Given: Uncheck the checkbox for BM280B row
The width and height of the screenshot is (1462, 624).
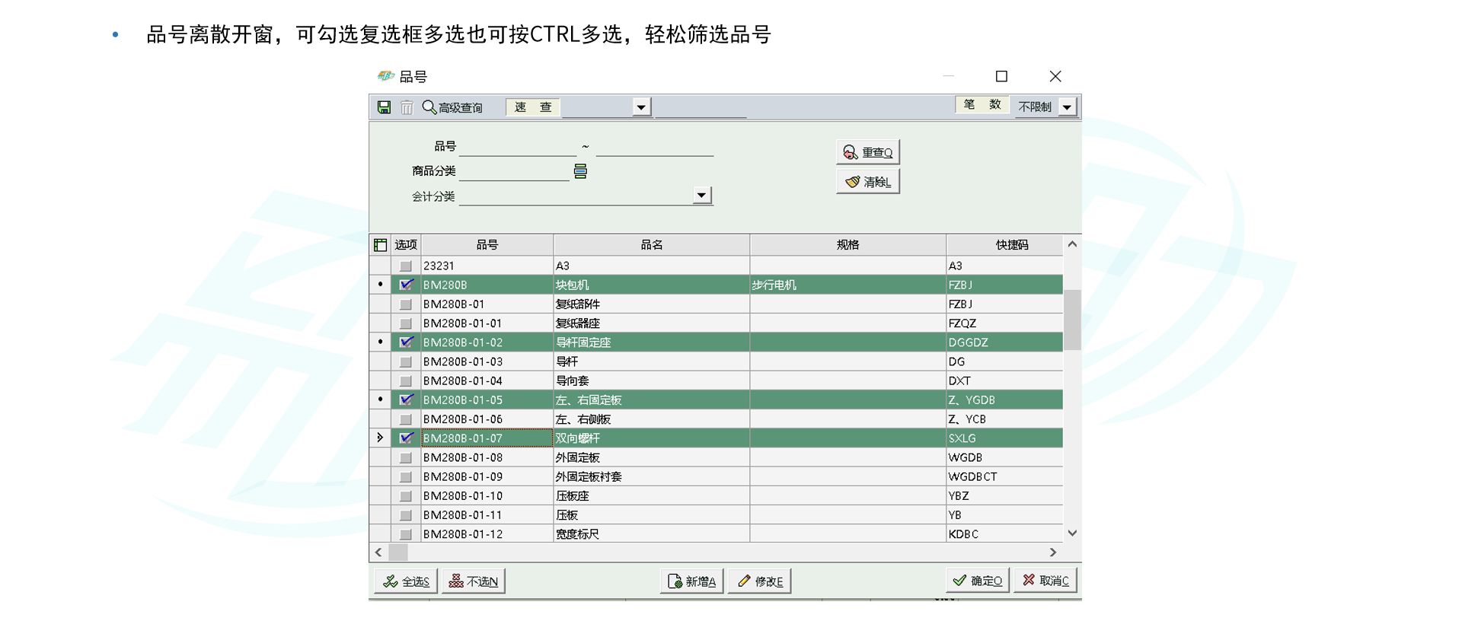Looking at the screenshot, I should pyautogui.click(x=406, y=285).
